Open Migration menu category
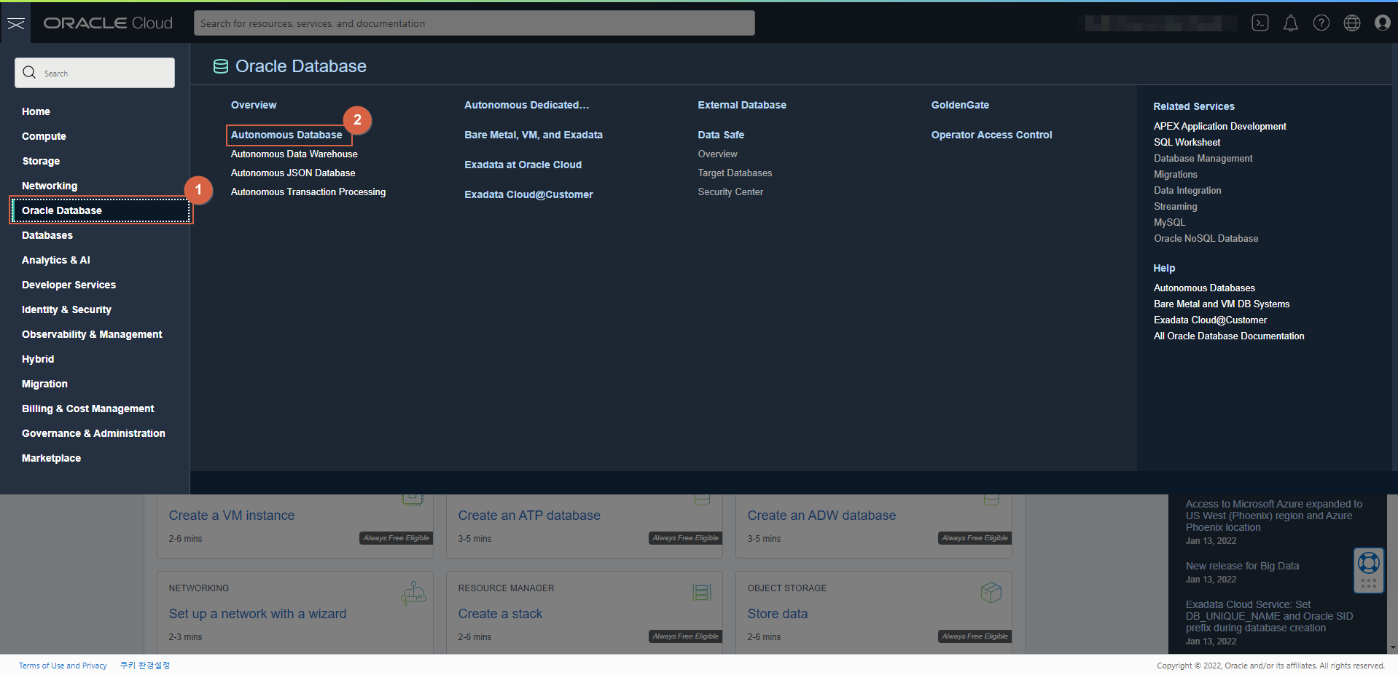1398x675 pixels. (x=44, y=384)
